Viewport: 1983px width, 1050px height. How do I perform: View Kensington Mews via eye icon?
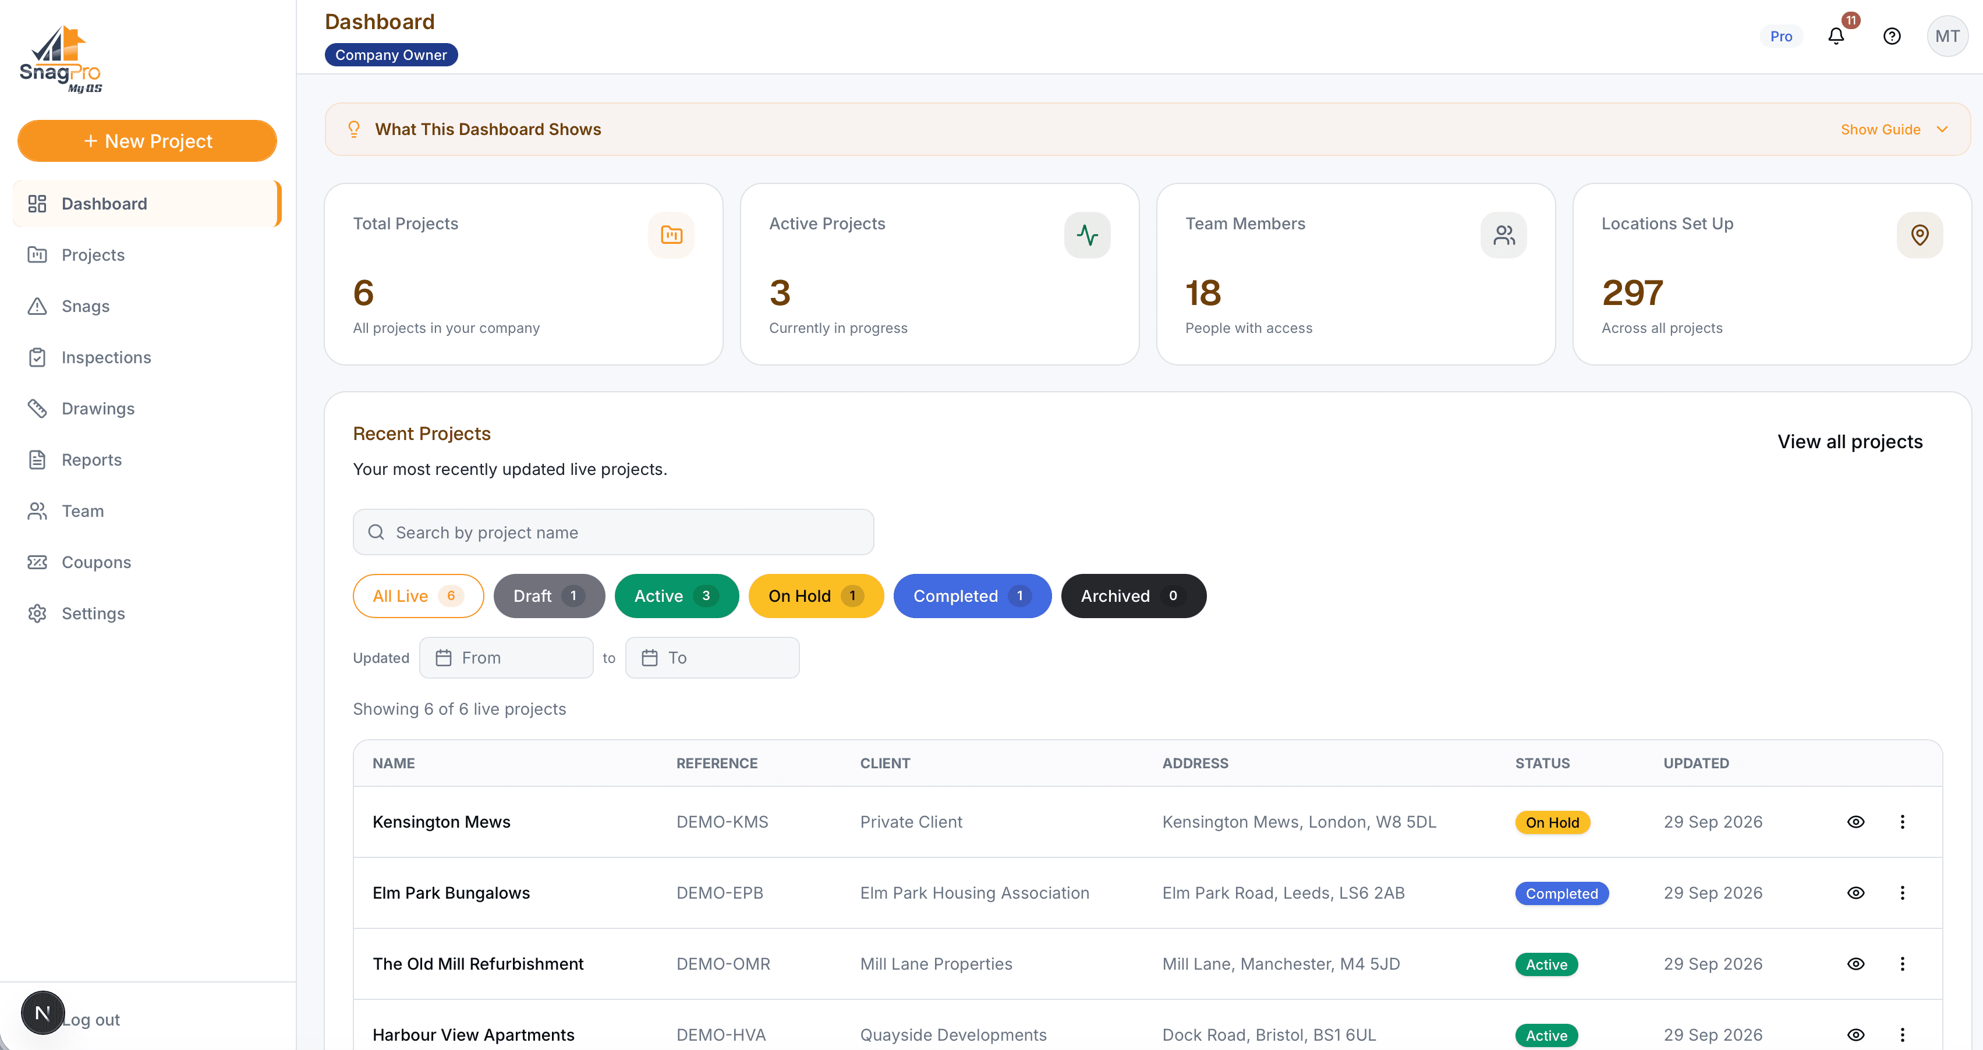pyautogui.click(x=1856, y=821)
